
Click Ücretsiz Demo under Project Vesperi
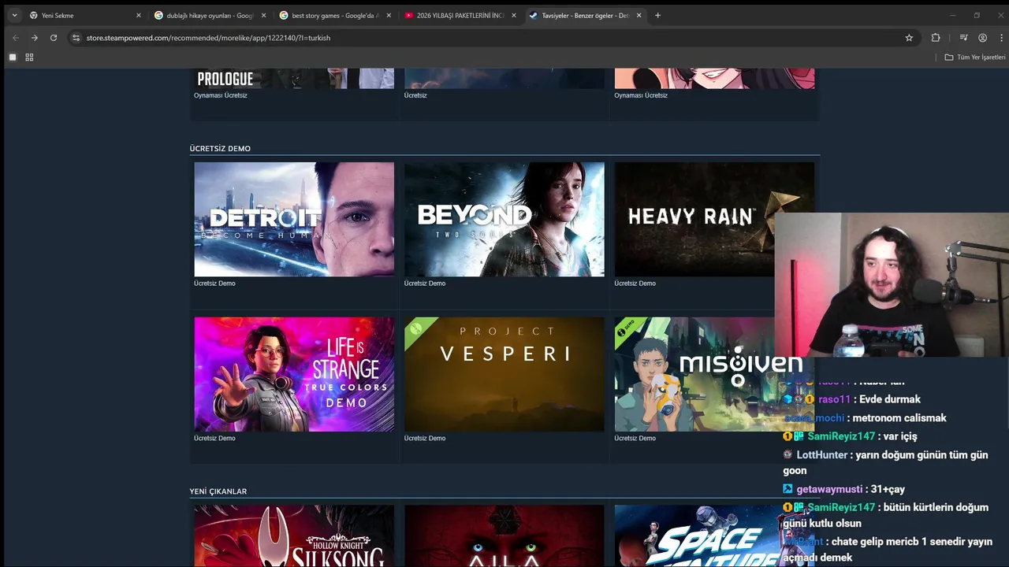(425, 439)
